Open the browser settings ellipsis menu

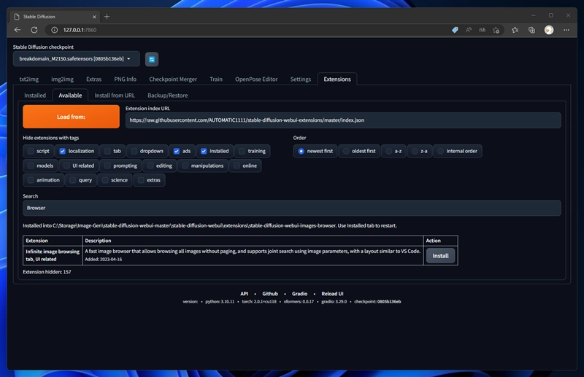[x=566, y=30]
